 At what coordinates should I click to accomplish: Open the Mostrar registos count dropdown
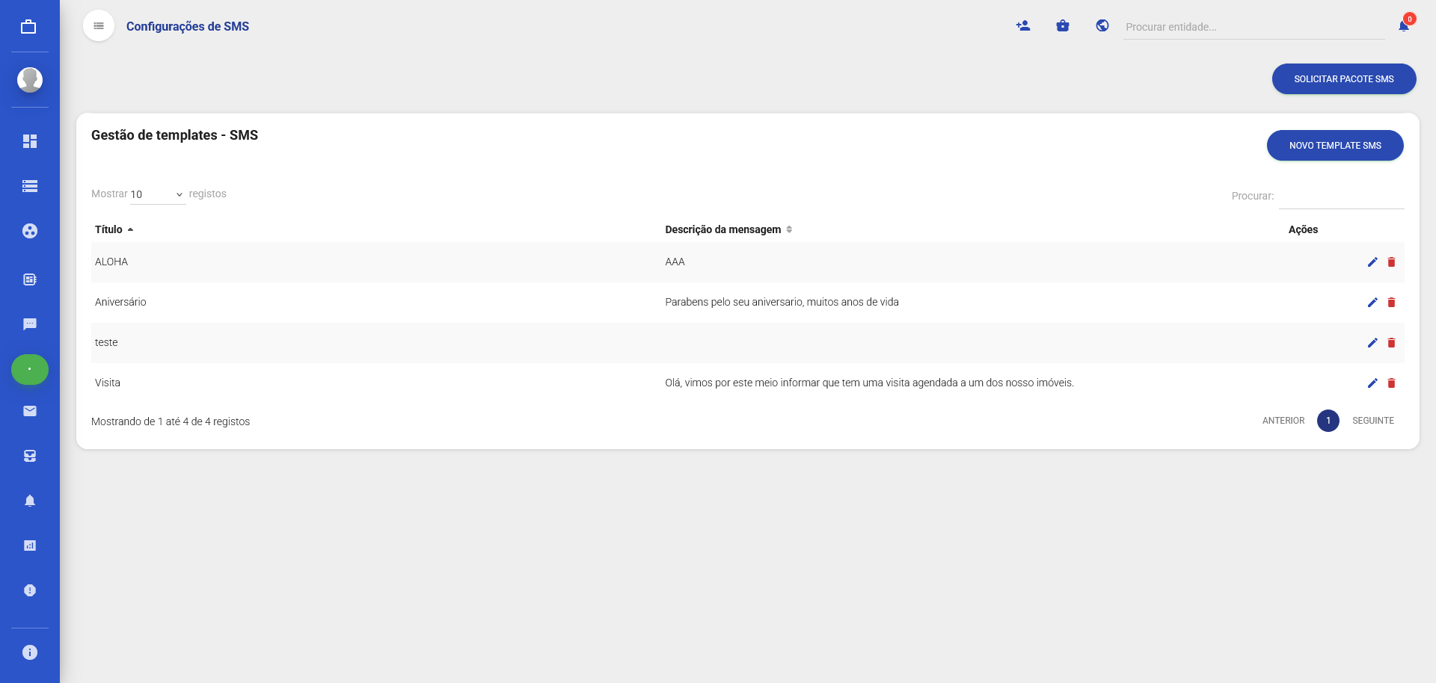pos(157,194)
